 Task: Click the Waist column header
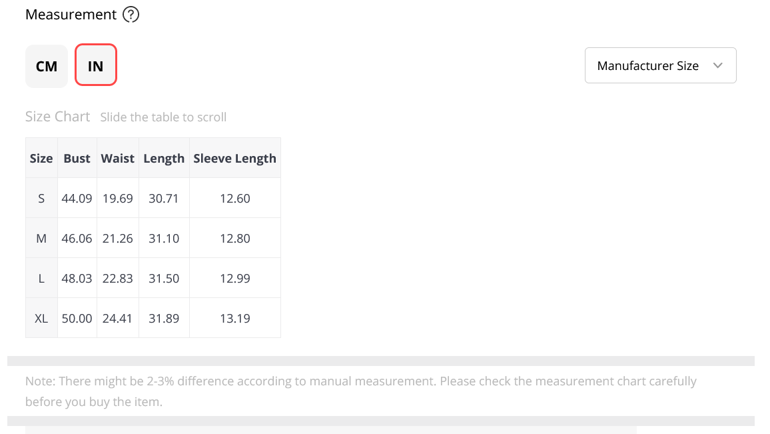(x=118, y=158)
